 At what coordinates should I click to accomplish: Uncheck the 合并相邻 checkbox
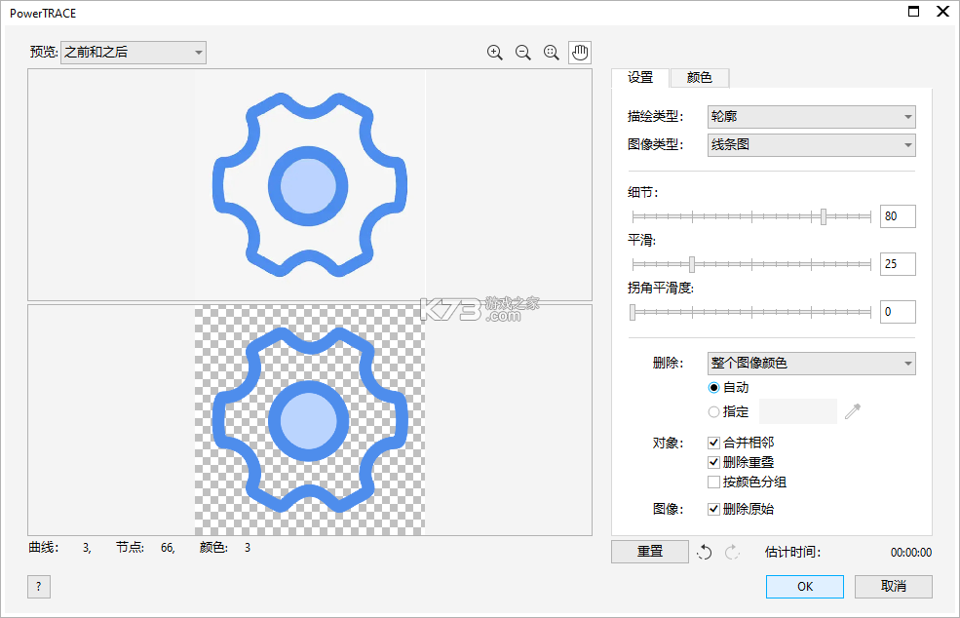[x=713, y=443]
